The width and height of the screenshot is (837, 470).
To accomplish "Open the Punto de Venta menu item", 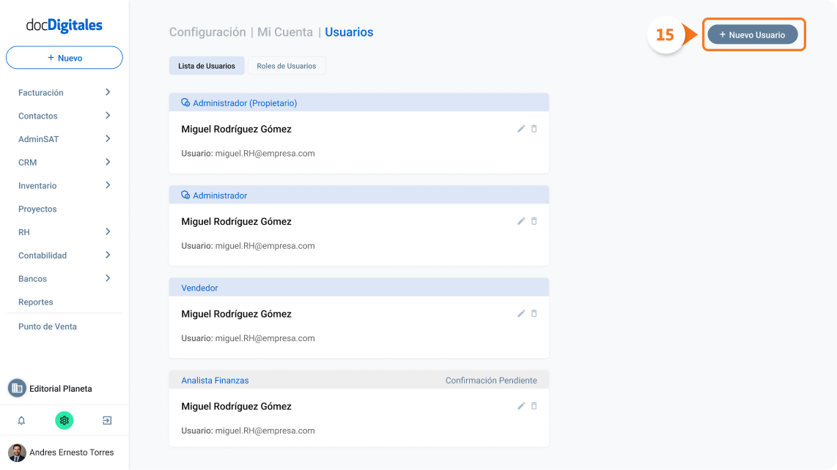I will (x=48, y=327).
